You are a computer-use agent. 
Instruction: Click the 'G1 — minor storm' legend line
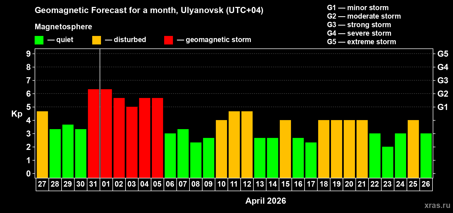pyautogui.click(x=358, y=8)
